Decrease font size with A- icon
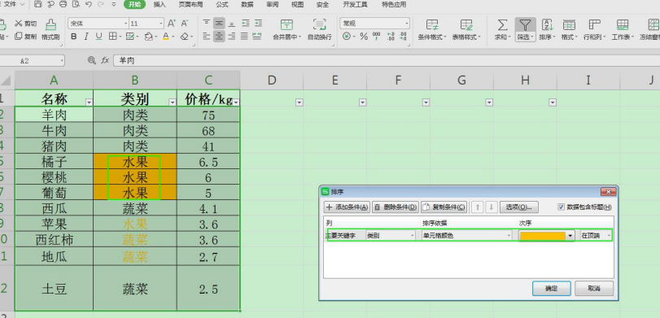Viewport: 660px width, 318px height. 185,23
